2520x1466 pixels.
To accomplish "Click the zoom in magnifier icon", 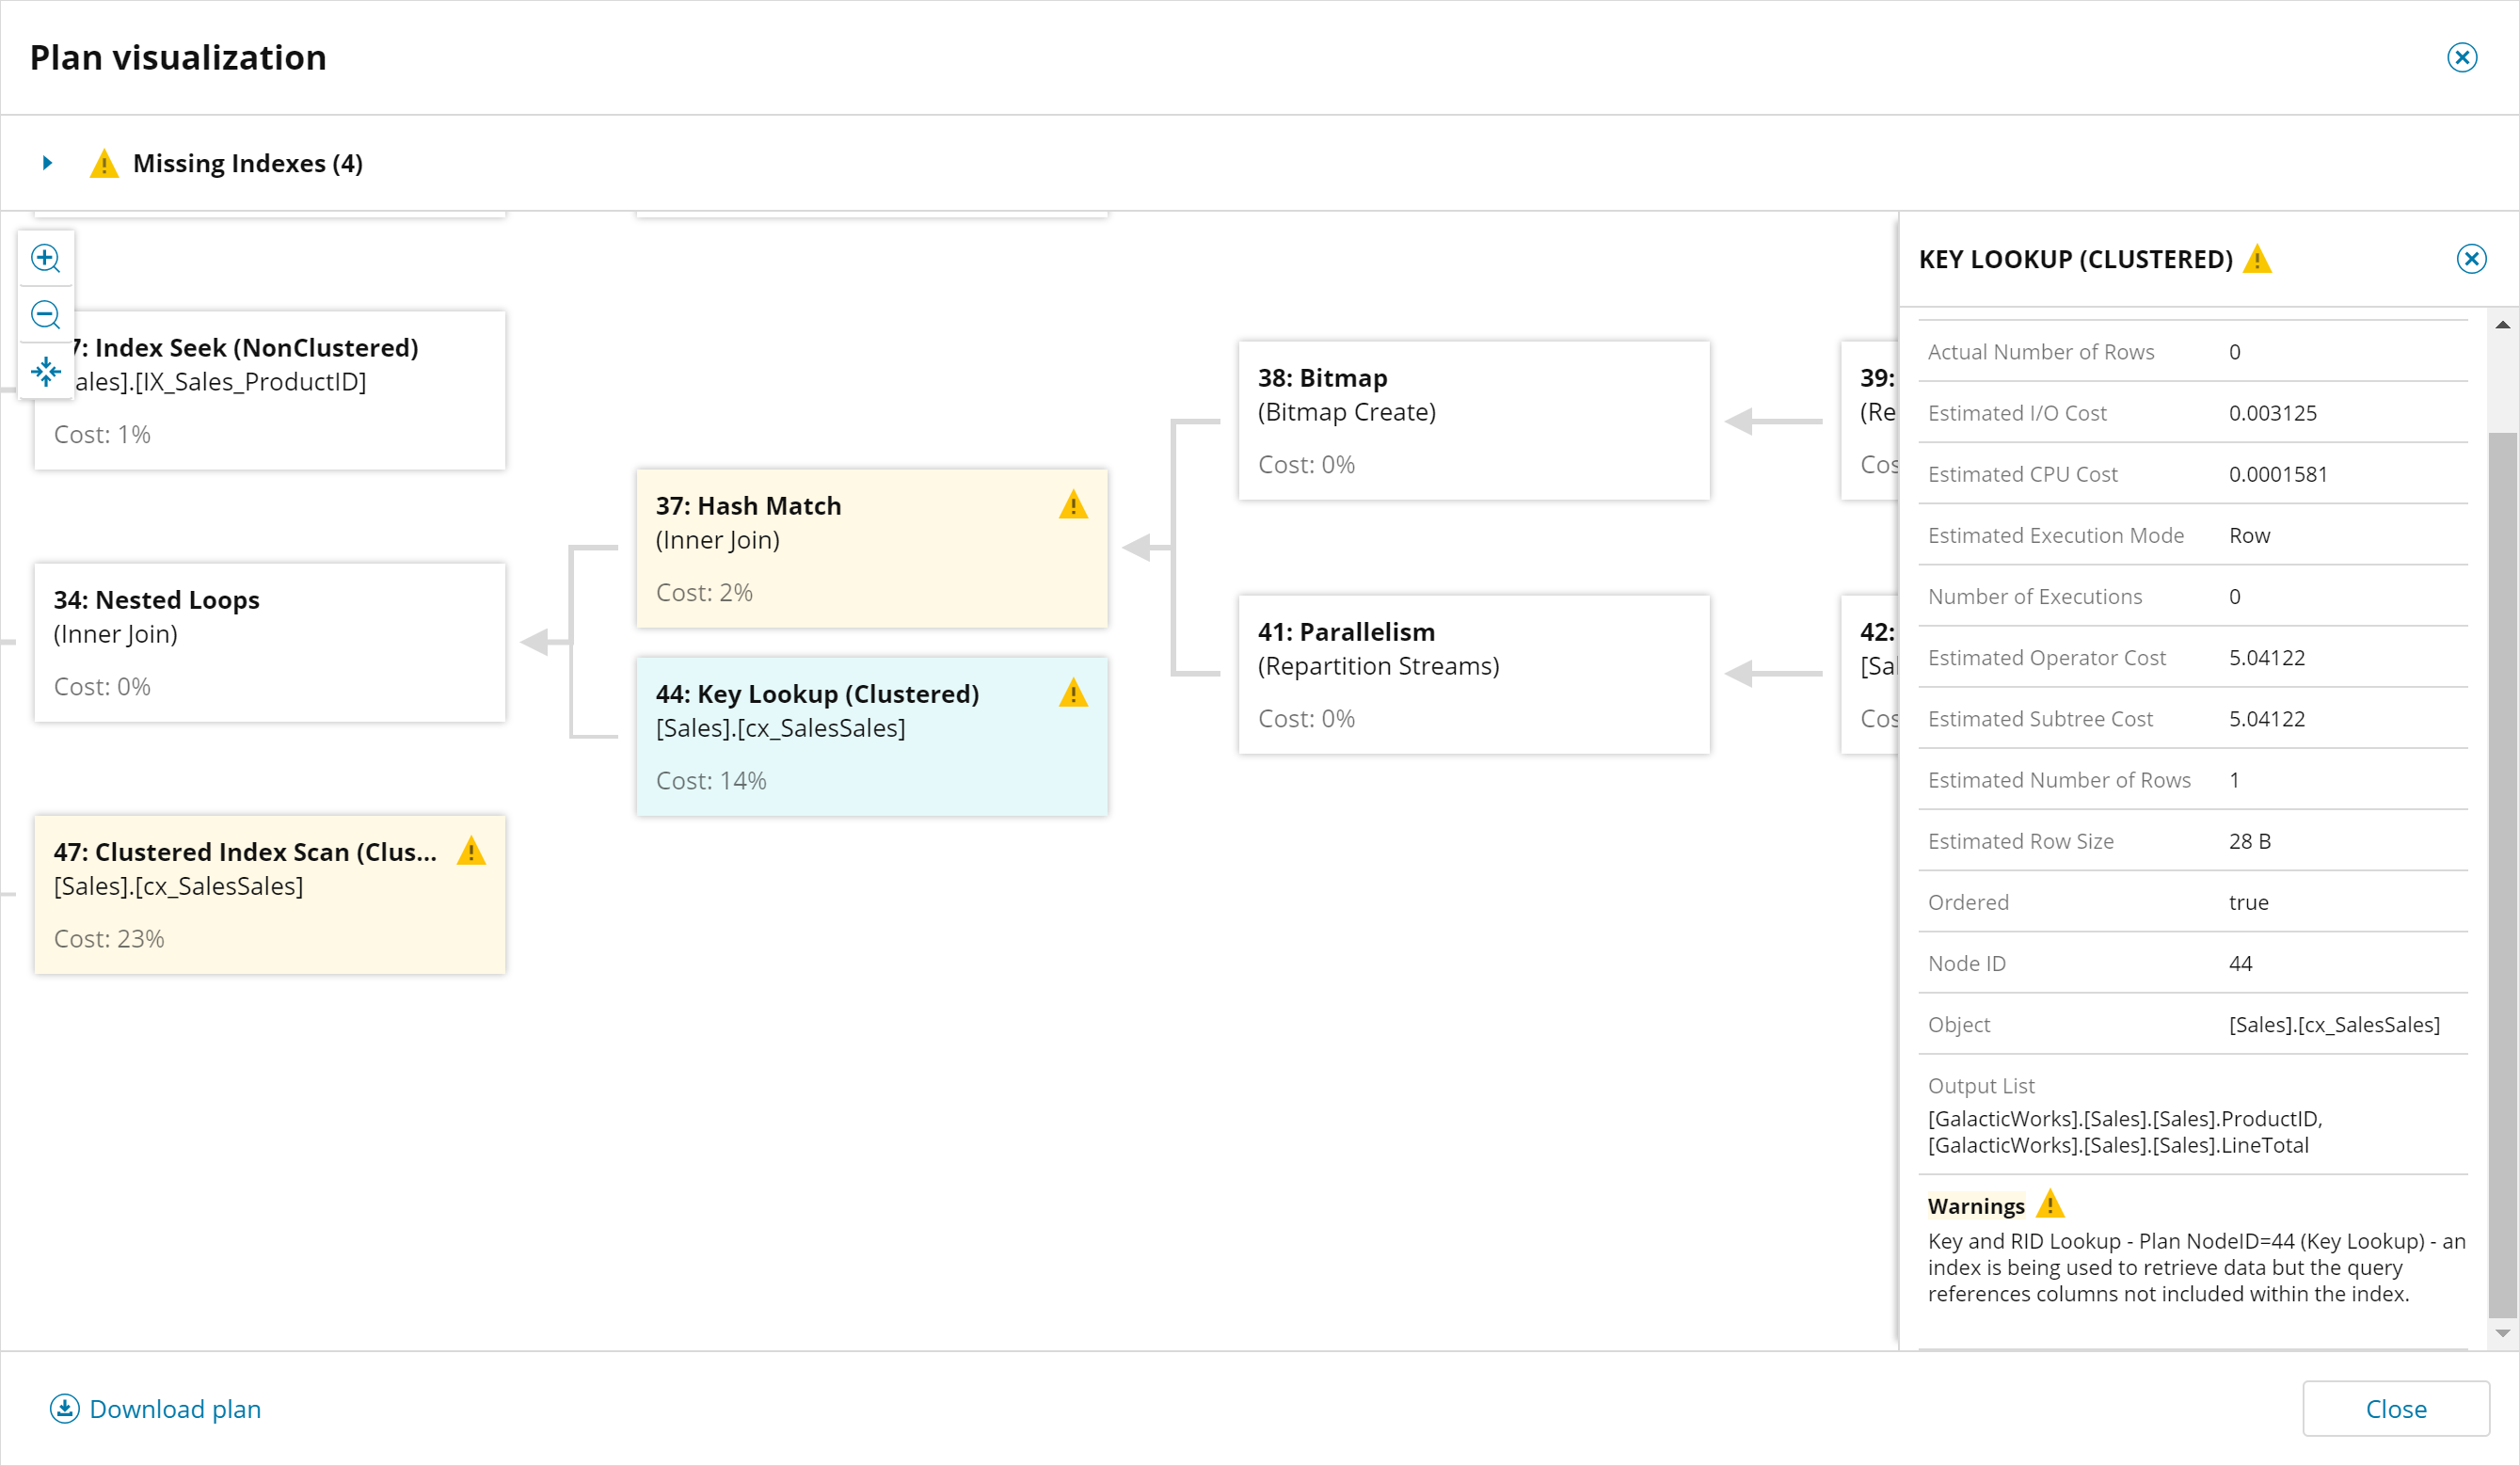I will click(x=45, y=258).
